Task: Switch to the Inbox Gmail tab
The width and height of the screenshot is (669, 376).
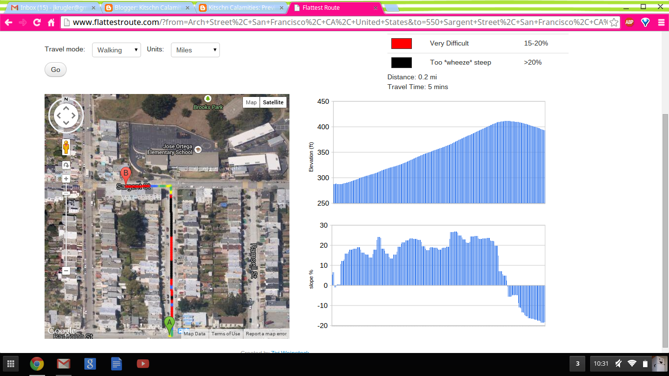Action: point(52,8)
